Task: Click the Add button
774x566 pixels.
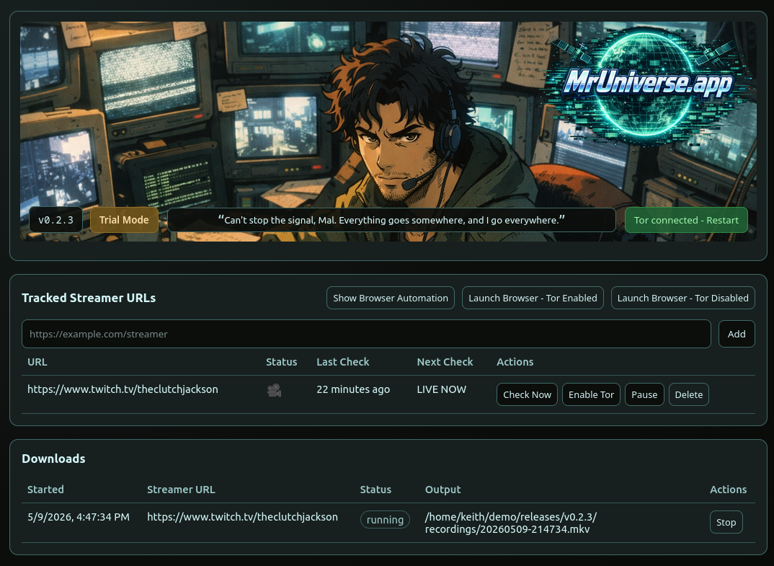Action: (737, 334)
